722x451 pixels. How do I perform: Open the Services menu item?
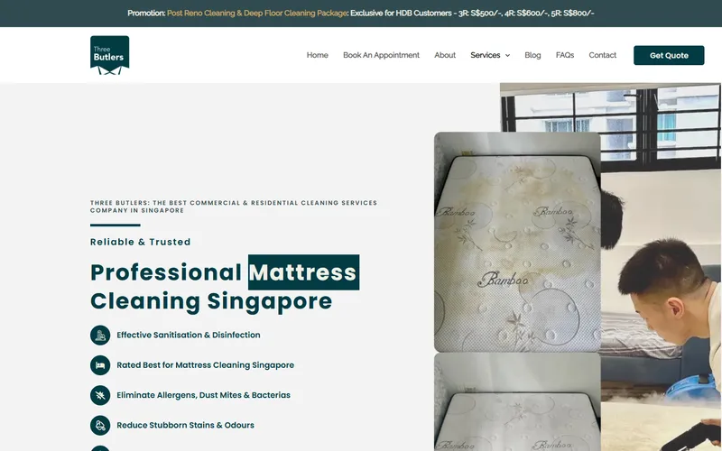pos(485,55)
